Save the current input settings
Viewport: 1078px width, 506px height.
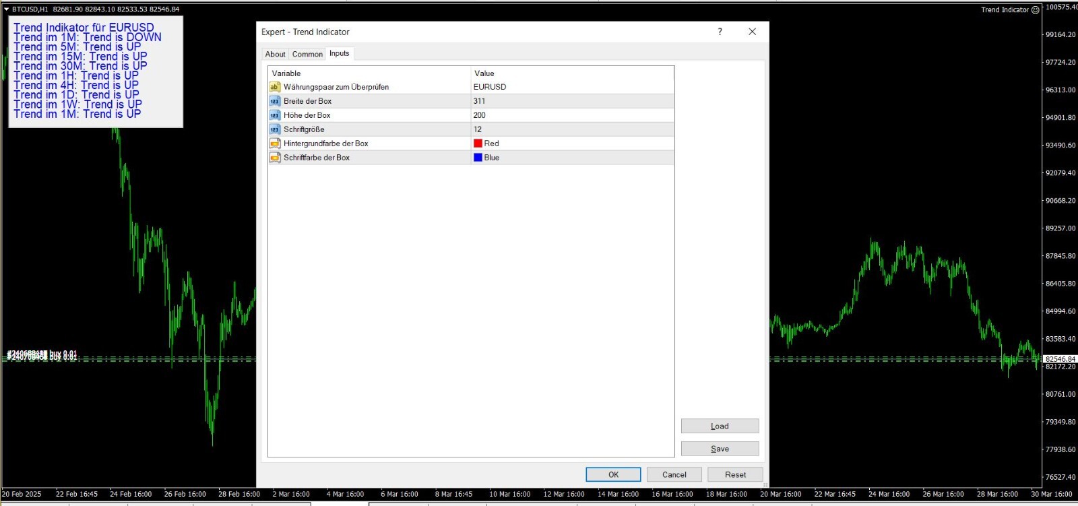pos(720,449)
